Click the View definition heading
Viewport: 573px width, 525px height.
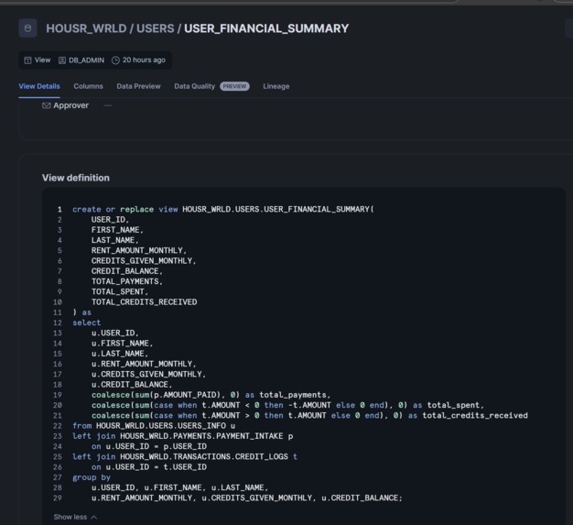click(76, 178)
